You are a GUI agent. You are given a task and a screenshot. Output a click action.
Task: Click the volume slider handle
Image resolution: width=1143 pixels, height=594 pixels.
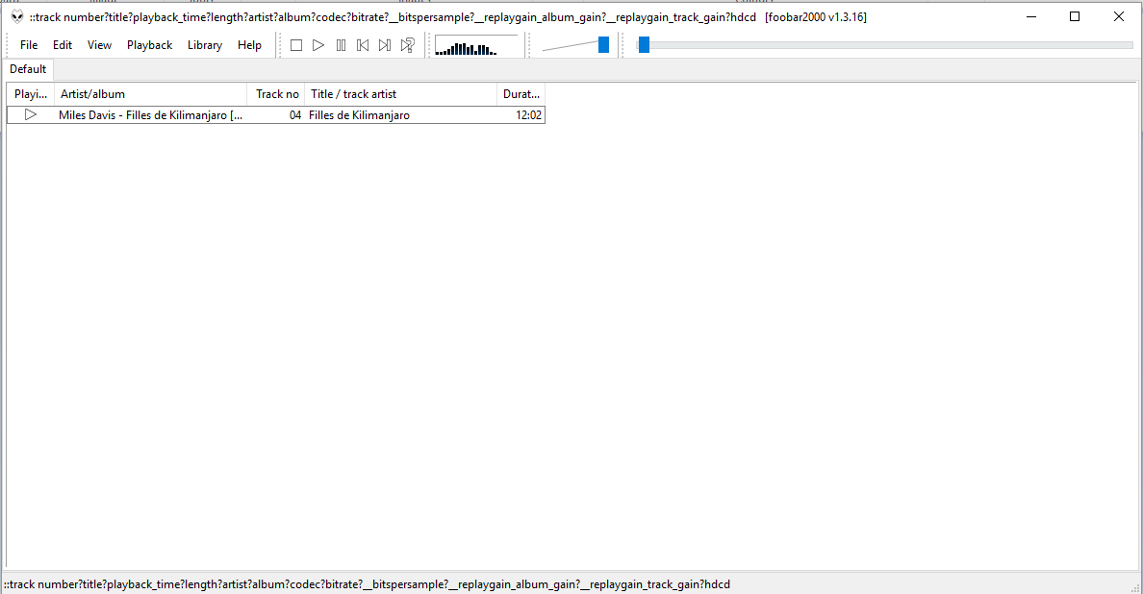pyautogui.click(x=603, y=45)
